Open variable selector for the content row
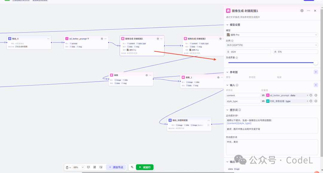Screen dimensions: 323x173 click(x=311, y=95)
